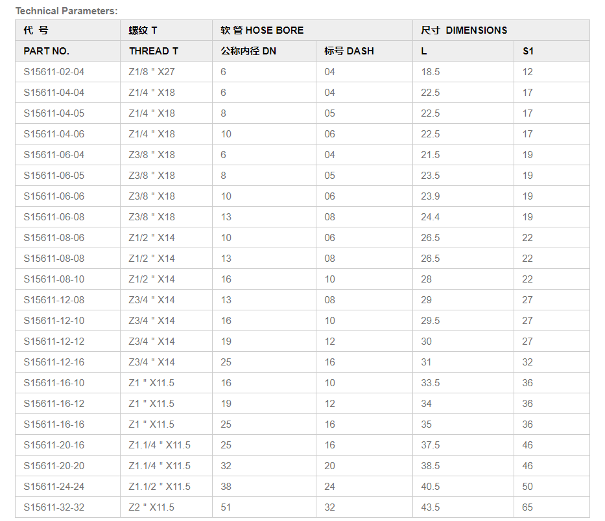Select part number S15611-08-10
The image size is (605, 521).
54,279
